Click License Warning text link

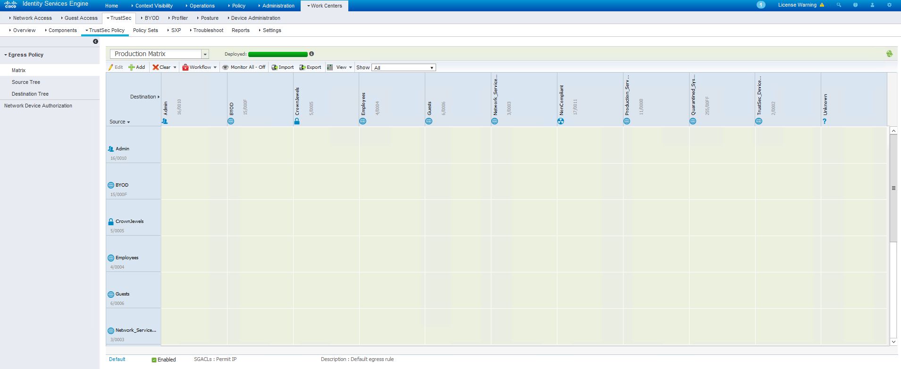point(797,5)
